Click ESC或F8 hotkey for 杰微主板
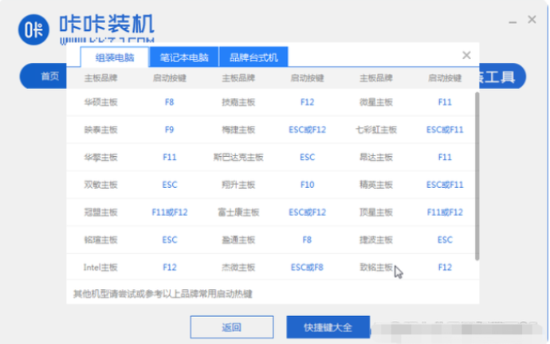Image resolution: width=550 pixels, height=344 pixels. (308, 267)
